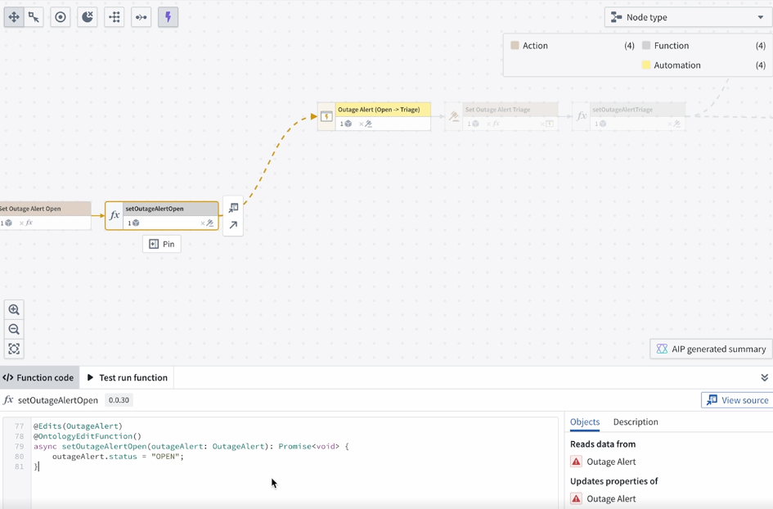This screenshot has height=509, width=773.
Task: Select the pan/move tool in the toolbar
Action: 14,16
